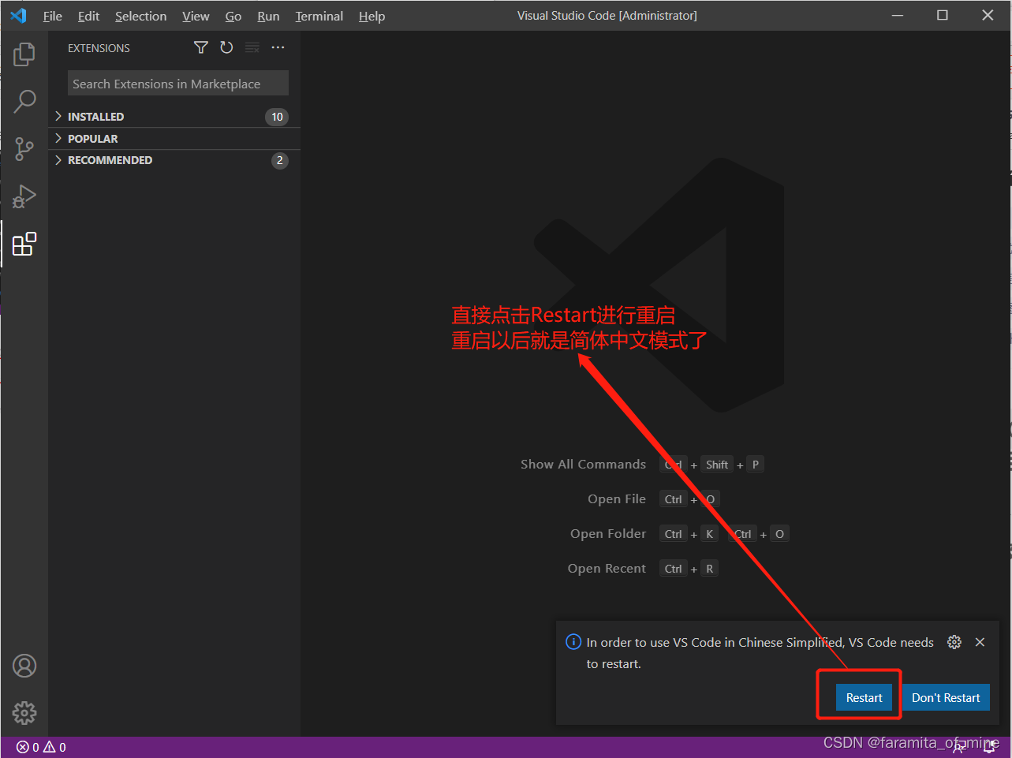The width and height of the screenshot is (1012, 758).
Task: Open the File menu
Action: pyautogui.click(x=53, y=16)
